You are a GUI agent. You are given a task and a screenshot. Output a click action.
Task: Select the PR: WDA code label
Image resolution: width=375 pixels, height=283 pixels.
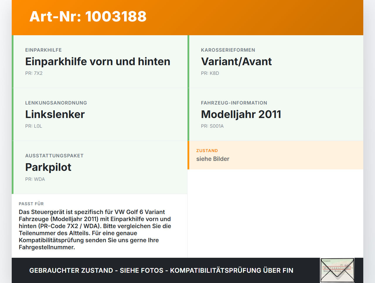point(35,179)
